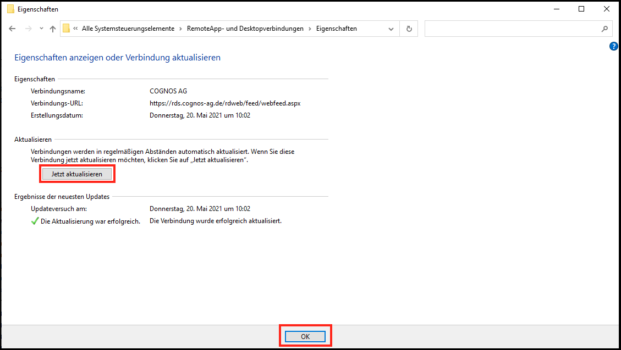Expand the address bar previous locations dropdown
The height and width of the screenshot is (350, 621).
click(391, 29)
